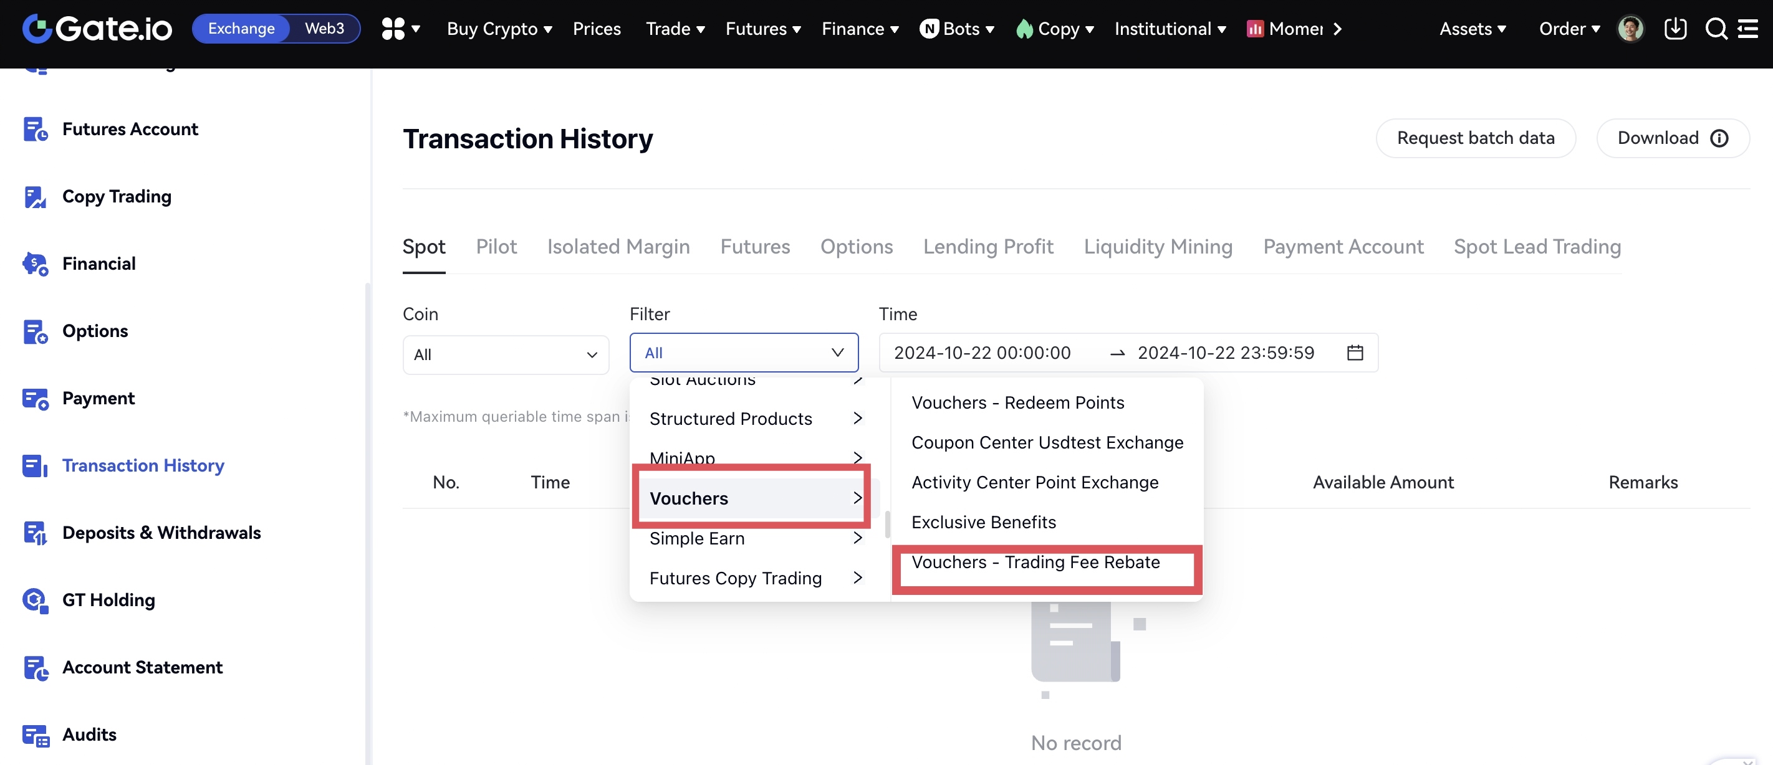Click the Gate.io logo

pos(97,28)
